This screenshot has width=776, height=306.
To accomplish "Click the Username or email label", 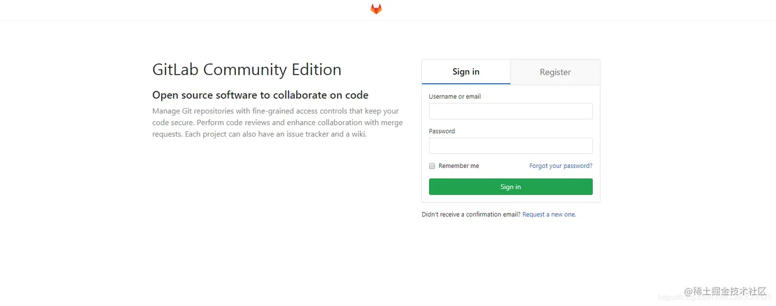I will click(x=455, y=97).
